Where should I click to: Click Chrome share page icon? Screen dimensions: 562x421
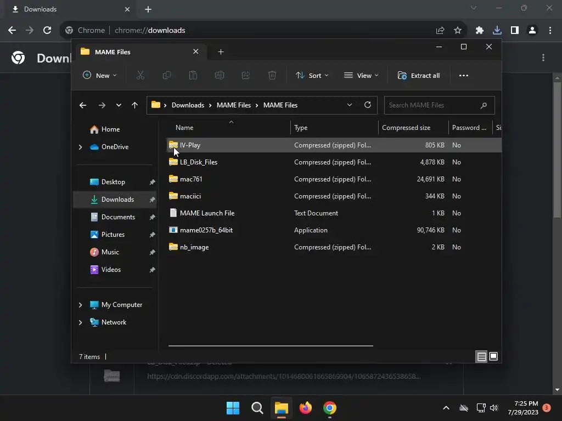[x=440, y=31]
